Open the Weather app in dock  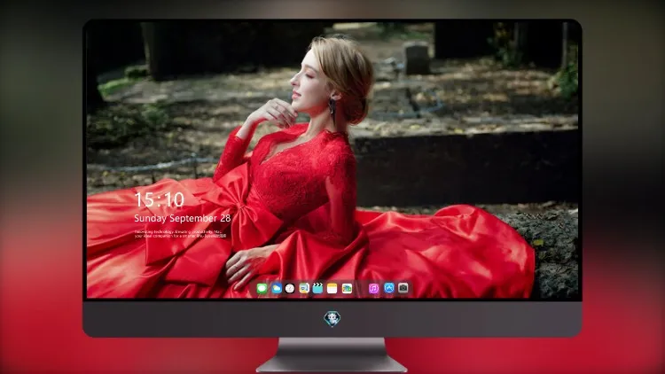[x=277, y=289]
